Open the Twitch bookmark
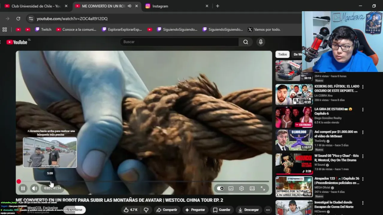This screenshot has height=215, width=383. [43, 30]
